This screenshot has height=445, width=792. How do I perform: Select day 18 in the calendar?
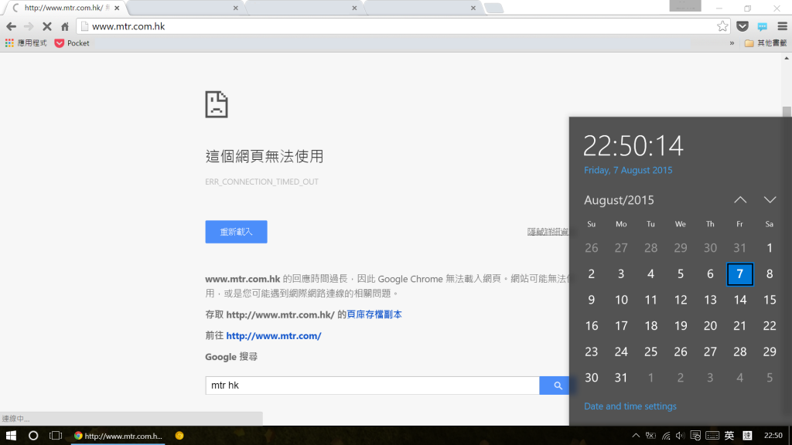(x=650, y=326)
